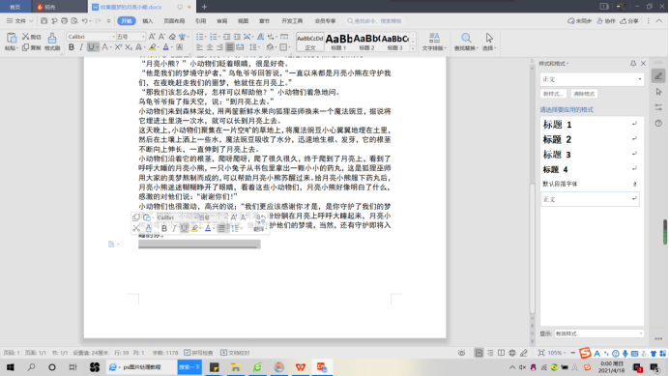Open the Calibri font name dropdown
The image size is (669, 376).
coord(113,37)
